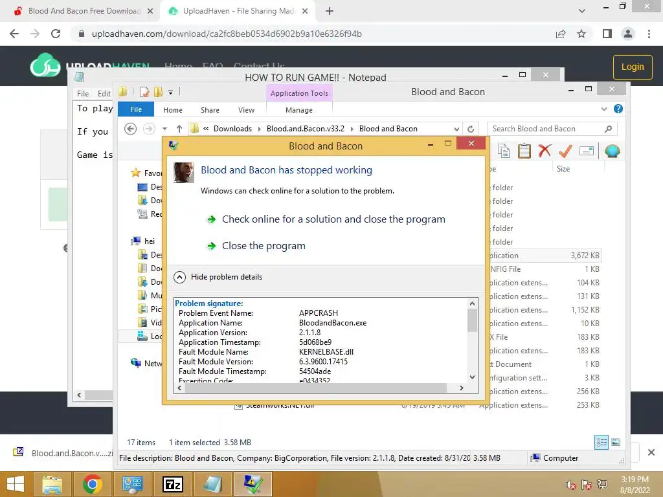Open the quick access toolbar customize dropdown

(170, 92)
